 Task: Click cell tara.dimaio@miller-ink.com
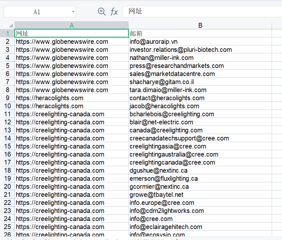click(x=200, y=90)
